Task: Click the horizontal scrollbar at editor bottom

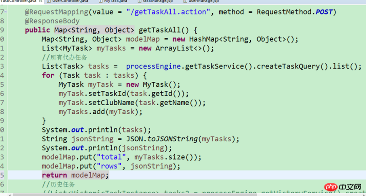Action: coord(135,195)
